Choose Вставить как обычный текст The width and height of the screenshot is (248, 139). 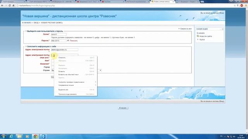pos(76,75)
